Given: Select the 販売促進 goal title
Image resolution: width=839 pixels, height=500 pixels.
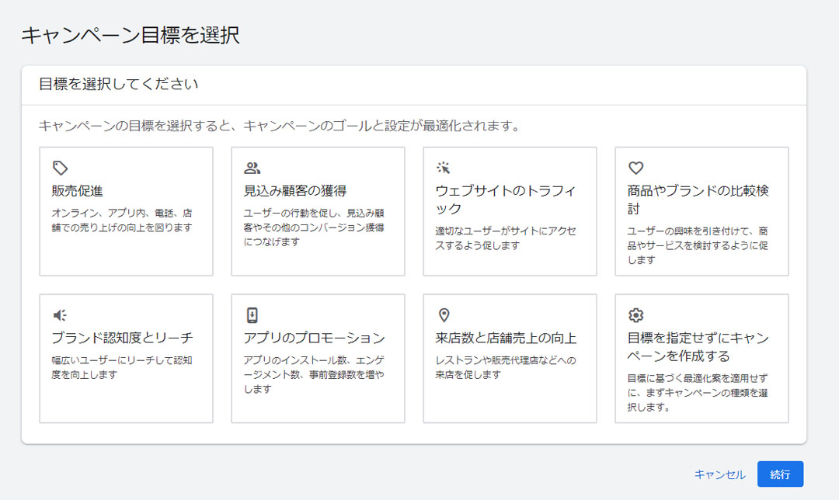Looking at the screenshot, I should pyautogui.click(x=78, y=191).
